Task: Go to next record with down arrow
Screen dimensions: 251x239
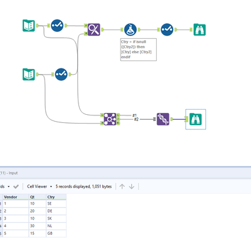Action: pyautogui.click(x=132, y=186)
